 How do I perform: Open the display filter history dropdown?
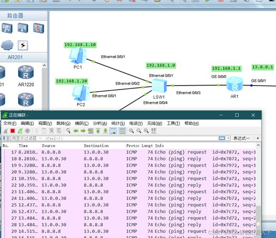[228, 139]
